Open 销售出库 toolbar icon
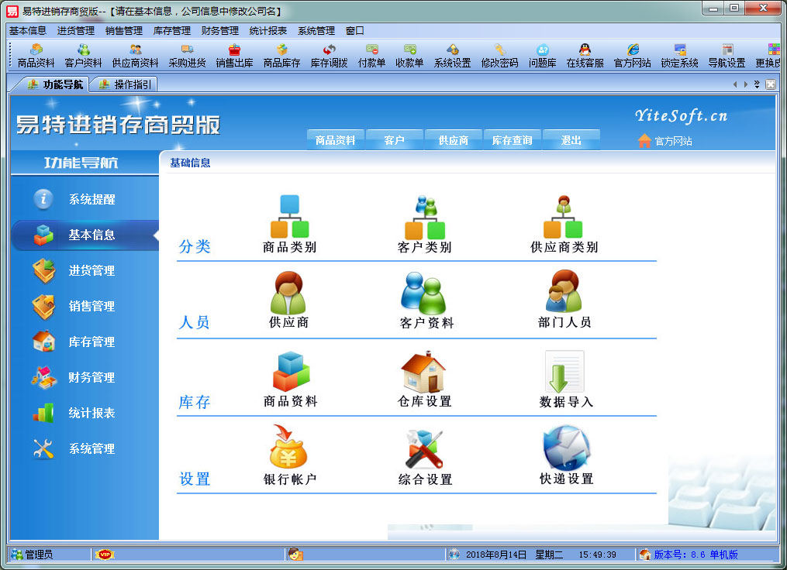 point(234,56)
